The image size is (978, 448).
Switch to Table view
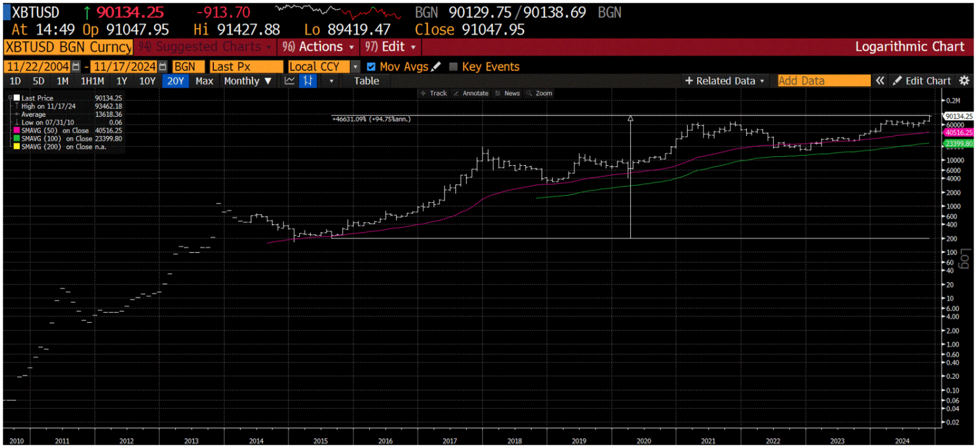click(x=366, y=81)
